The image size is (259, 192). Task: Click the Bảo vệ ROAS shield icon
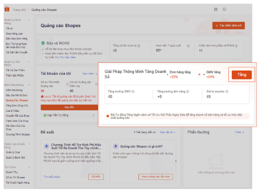click(43, 43)
